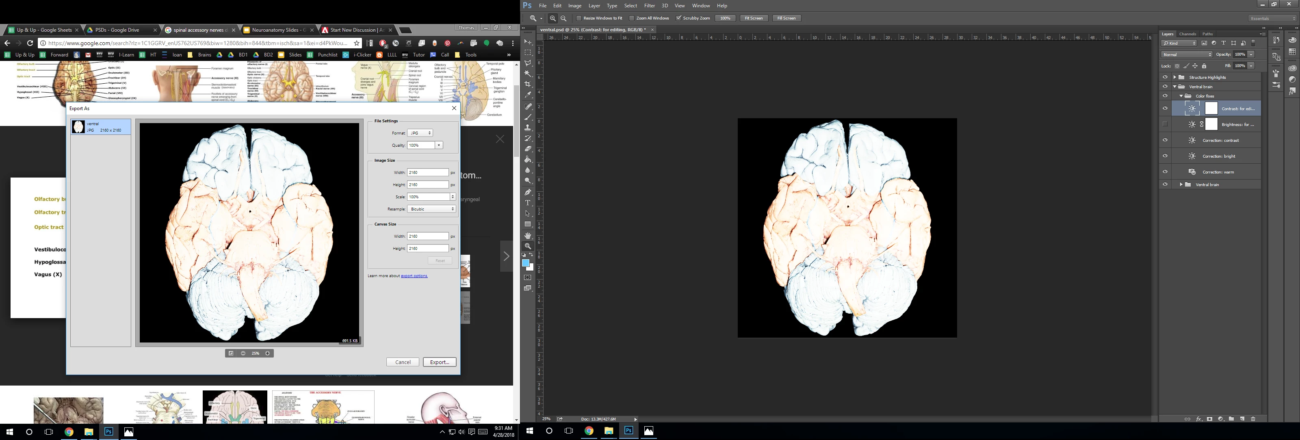Show the Brightness: for editing layer
This screenshot has height=440, width=1300.
tap(1165, 124)
